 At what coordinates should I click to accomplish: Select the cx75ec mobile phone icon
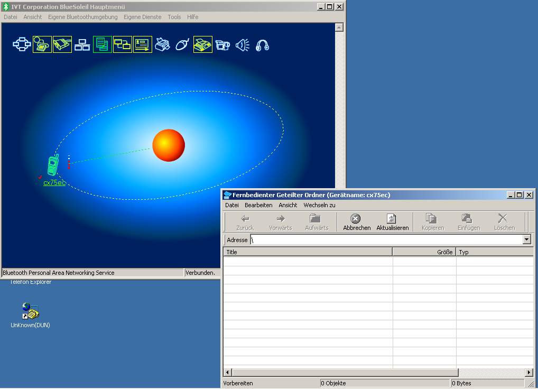[x=53, y=165]
